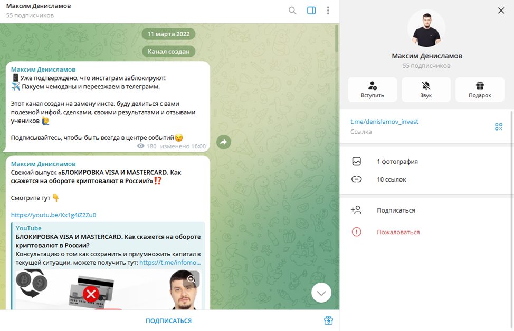Click the gift icon in bottom bar

[x=328, y=320]
